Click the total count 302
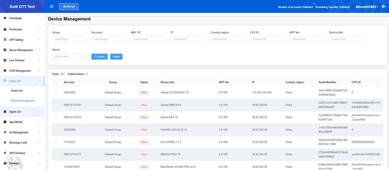The width and height of the screenshot is (389, 170). click(63, 74)
